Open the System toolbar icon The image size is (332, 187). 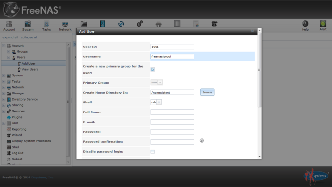point(28,26)
